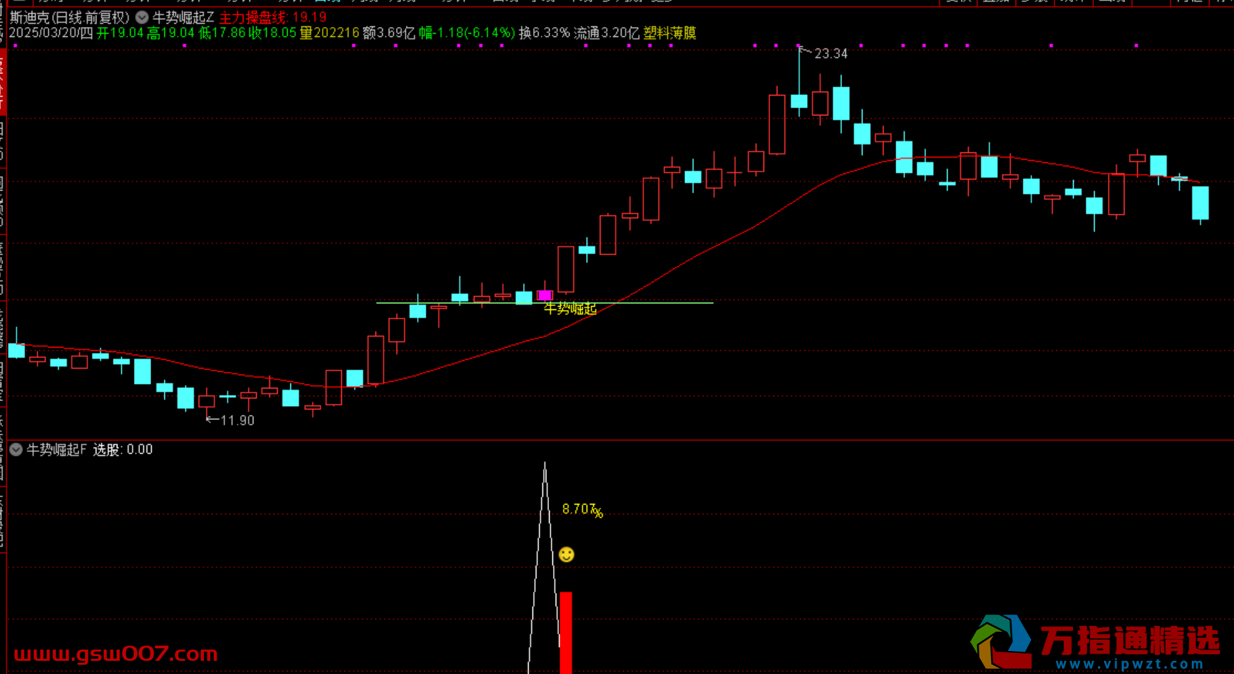Click the turnover rate 换6.33%
Viewport: 1234px width, 674px height.
[544, 33]
